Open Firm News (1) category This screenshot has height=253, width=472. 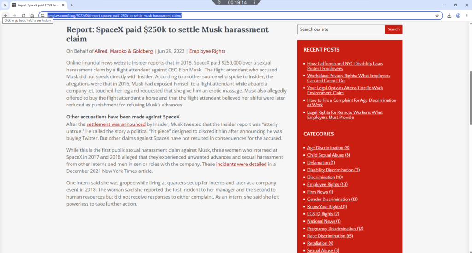point(320,192)
